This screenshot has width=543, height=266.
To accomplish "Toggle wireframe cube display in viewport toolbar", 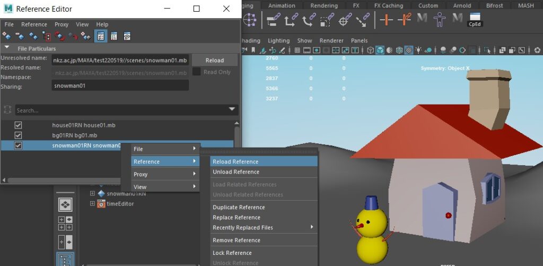I will tap(370, 50).
